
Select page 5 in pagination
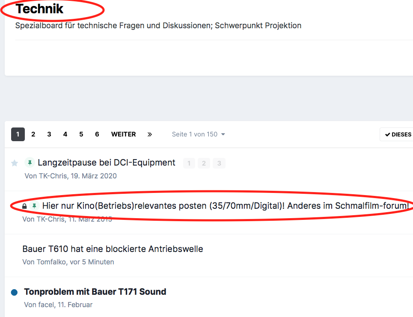[x=81, y=134]
